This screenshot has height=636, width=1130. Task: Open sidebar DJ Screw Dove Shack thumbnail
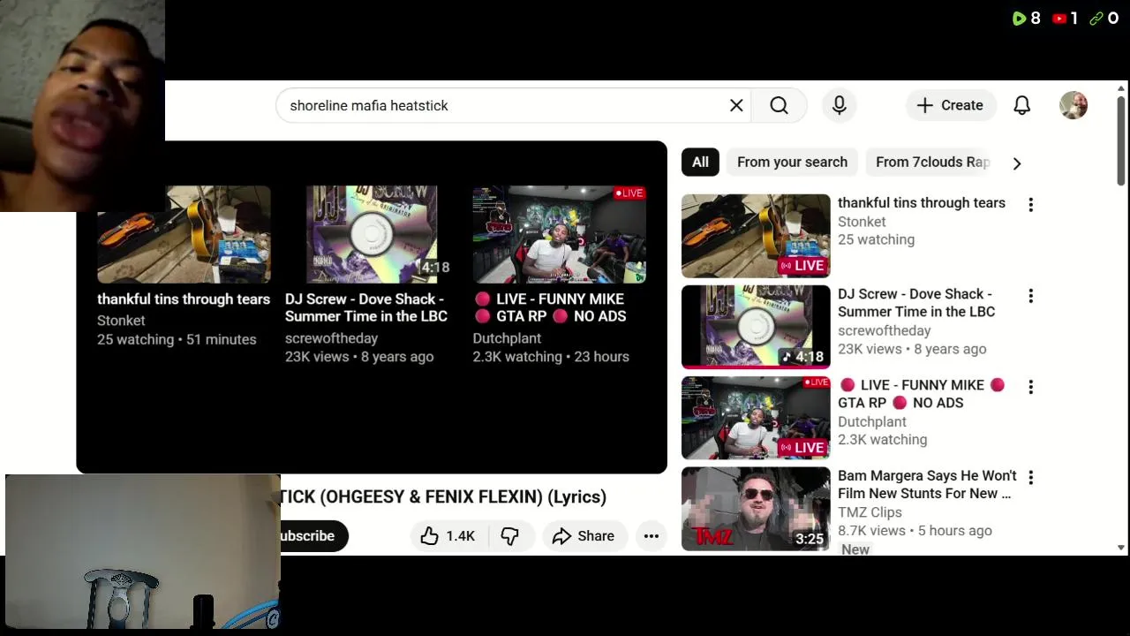pos(756,327)
